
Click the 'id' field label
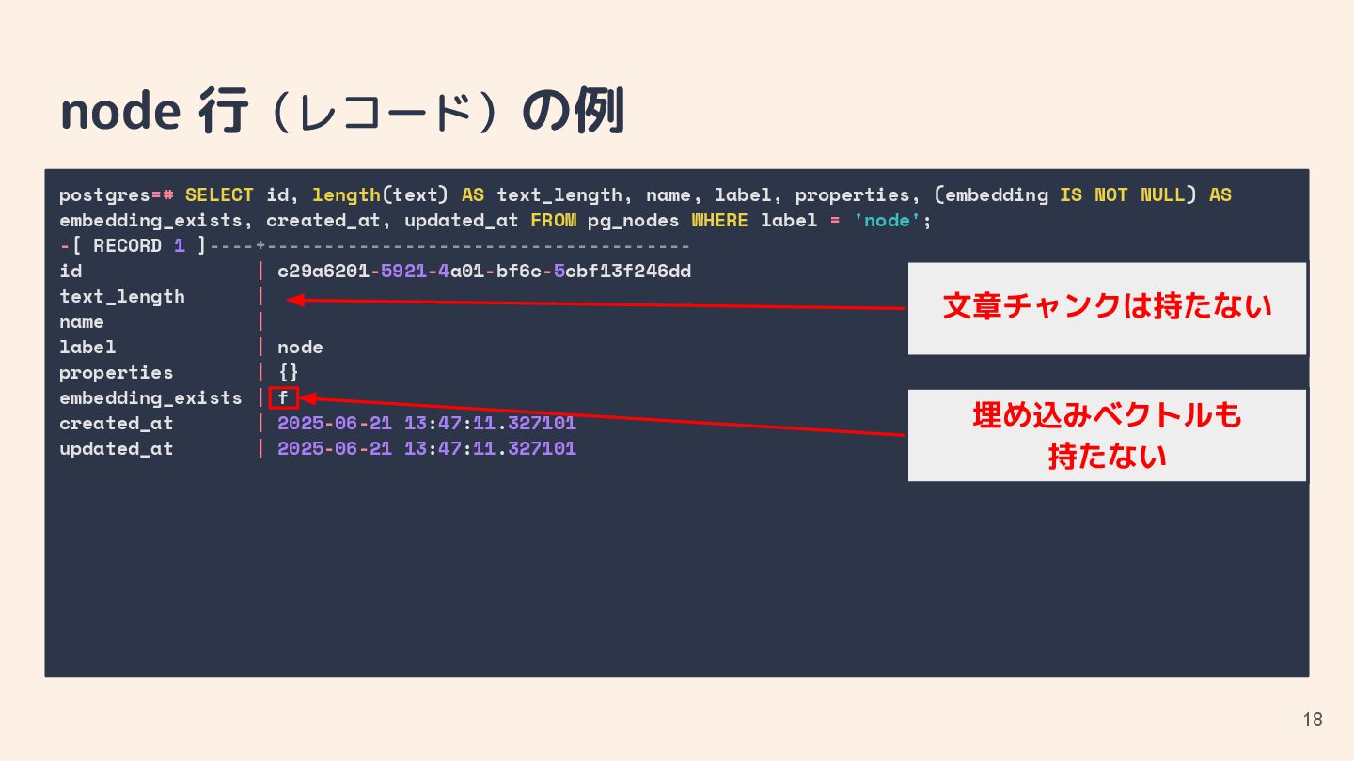point(71,271)
